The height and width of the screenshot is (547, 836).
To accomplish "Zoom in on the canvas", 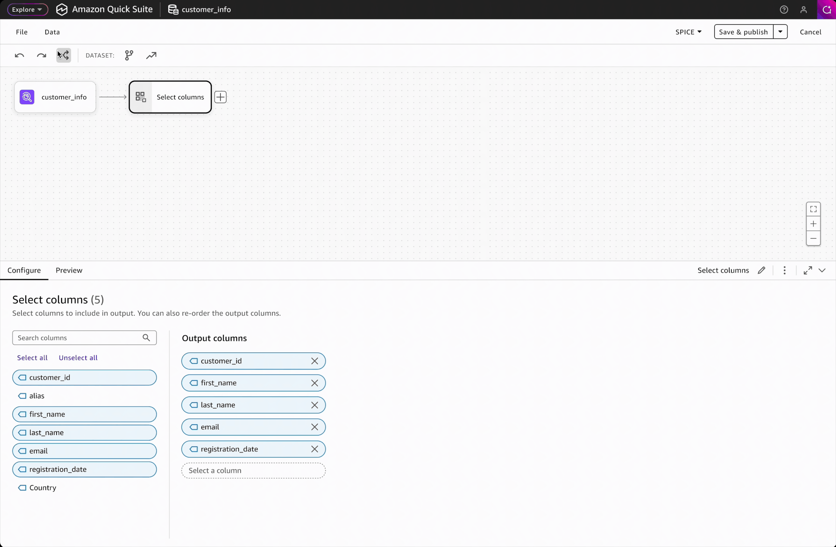I will (x=813, y=224).
